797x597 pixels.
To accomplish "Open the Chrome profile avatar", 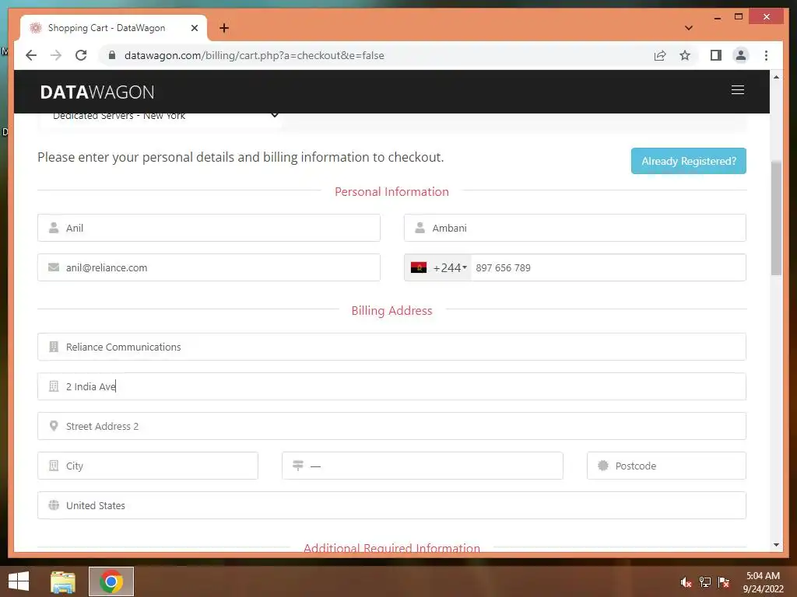I will pos(741,55).
